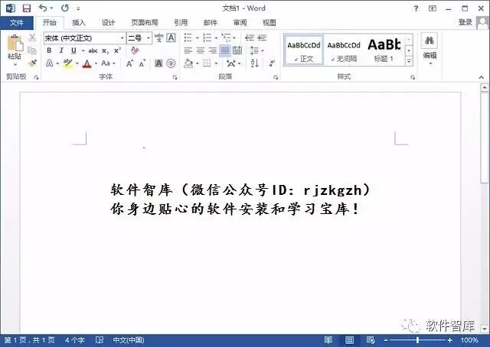Click the Save icon in quick access toolbar
Viewport: 490px width, 347px height.
27,8
